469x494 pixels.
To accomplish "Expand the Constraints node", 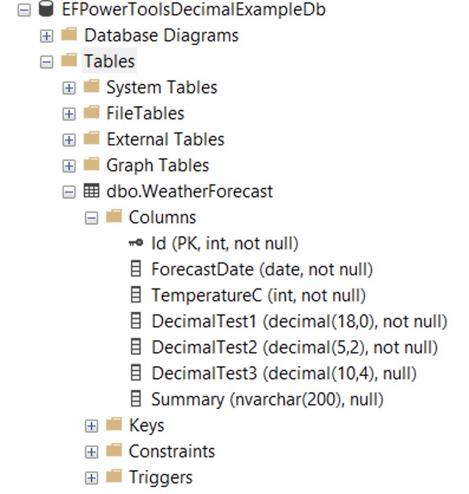I will [x=91, y=451].
